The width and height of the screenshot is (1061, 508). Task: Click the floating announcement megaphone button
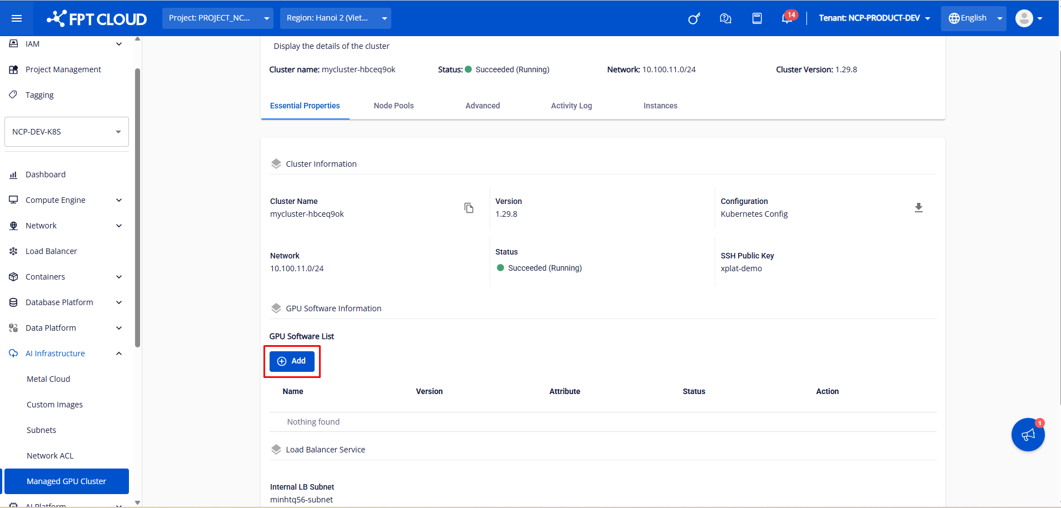tap(1028, 435)
